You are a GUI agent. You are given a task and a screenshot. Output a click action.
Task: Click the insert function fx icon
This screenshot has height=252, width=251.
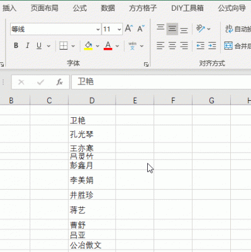click(60, 82)
